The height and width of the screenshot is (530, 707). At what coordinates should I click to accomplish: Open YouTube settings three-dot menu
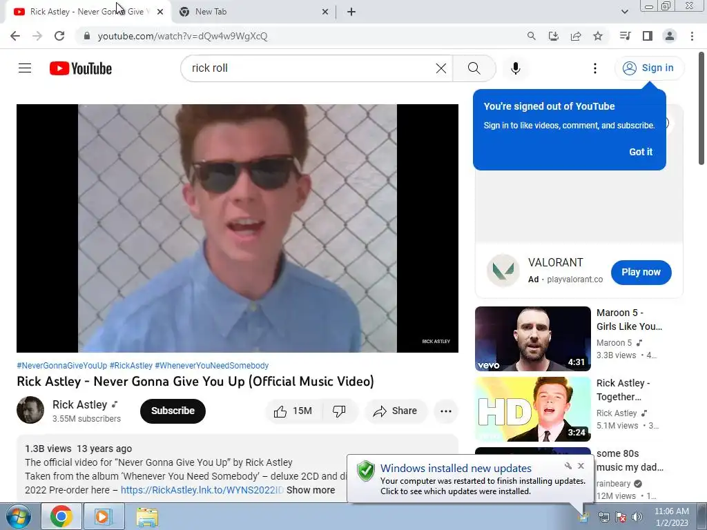[x=594, y=68]
